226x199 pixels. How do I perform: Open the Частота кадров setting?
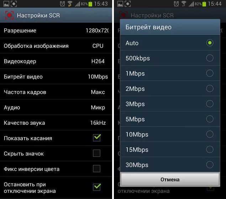(56, 92)
